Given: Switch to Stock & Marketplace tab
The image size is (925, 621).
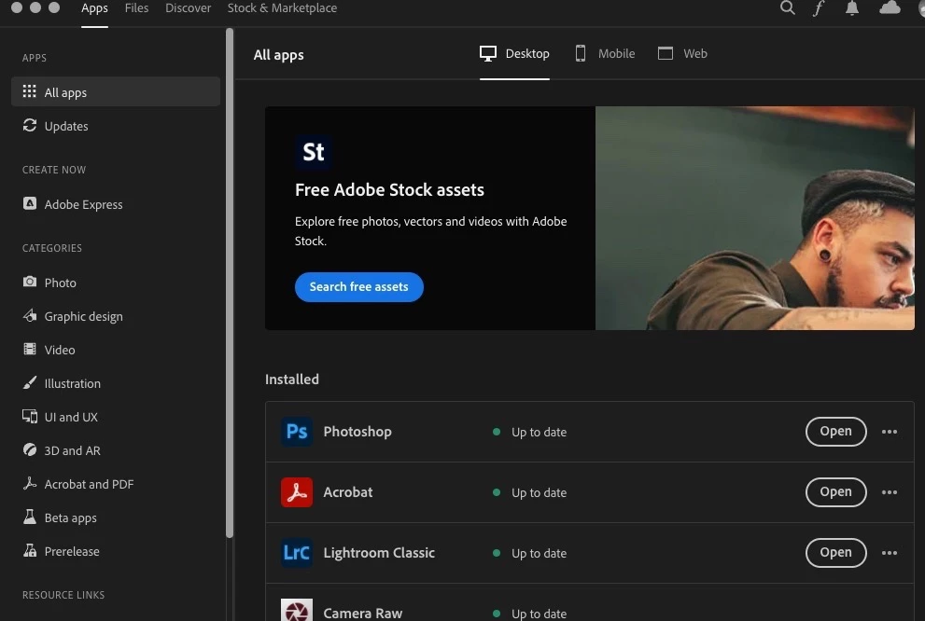Looking at the screenshot, I should 282,8.
